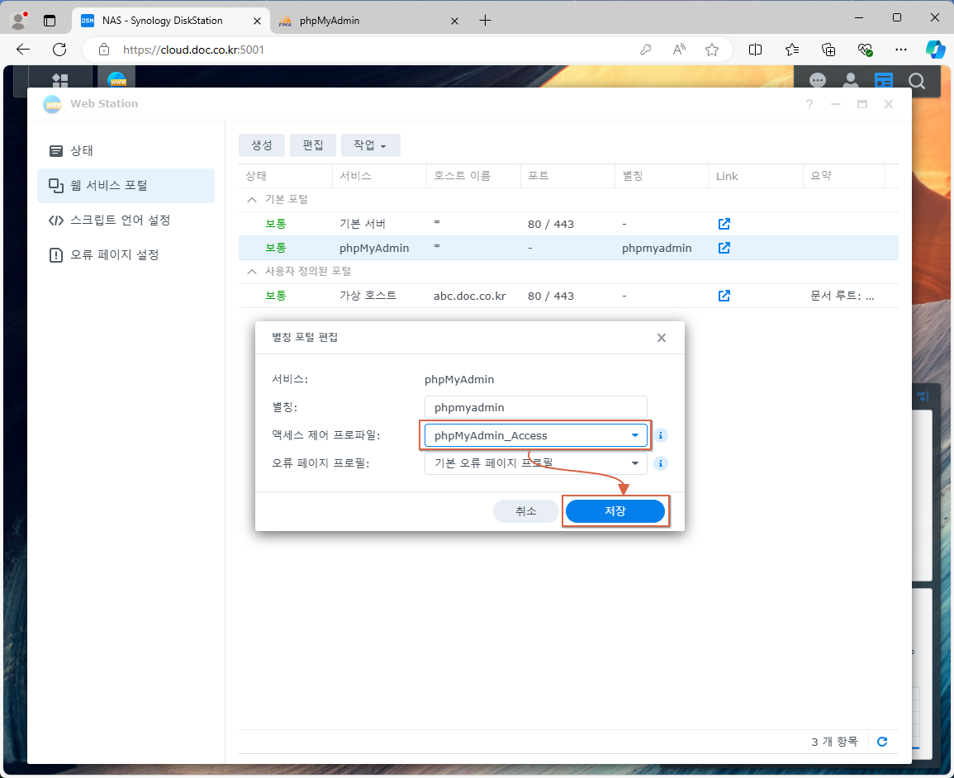Open Edge favorites list icon
Viewport: 954px width, 778px height.
pyautogui.click(x=791, y=50)
